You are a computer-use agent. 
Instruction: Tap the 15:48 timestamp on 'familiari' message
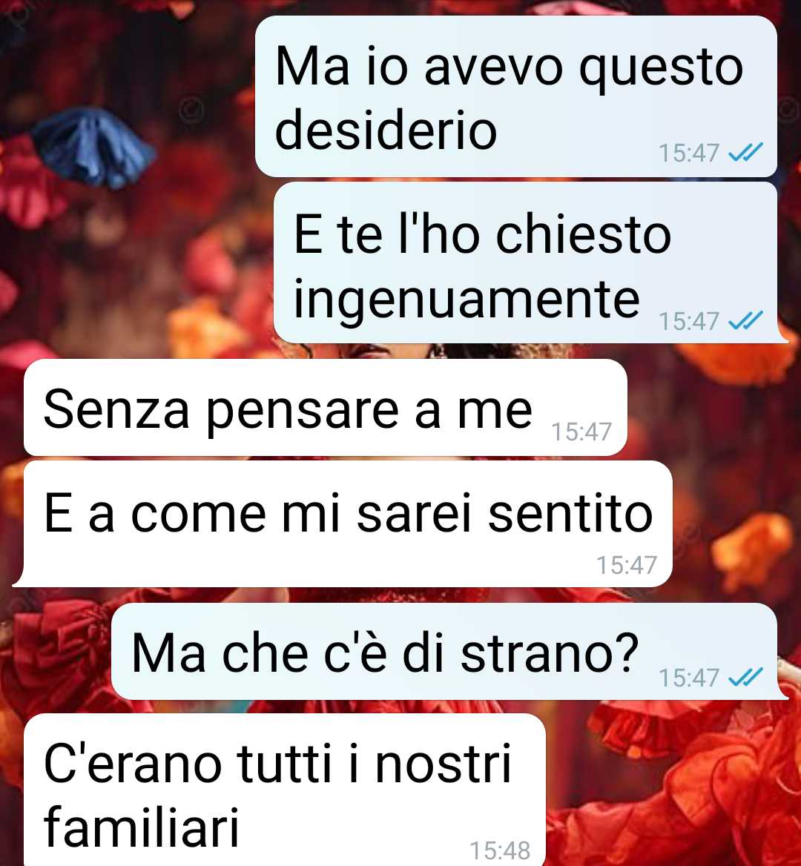500,850
